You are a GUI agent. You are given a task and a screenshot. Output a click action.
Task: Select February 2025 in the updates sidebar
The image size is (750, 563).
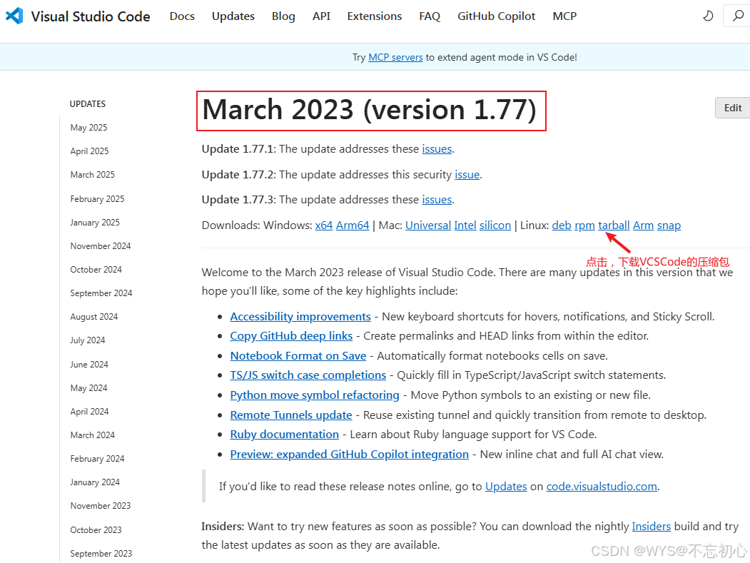coord(97,198)
